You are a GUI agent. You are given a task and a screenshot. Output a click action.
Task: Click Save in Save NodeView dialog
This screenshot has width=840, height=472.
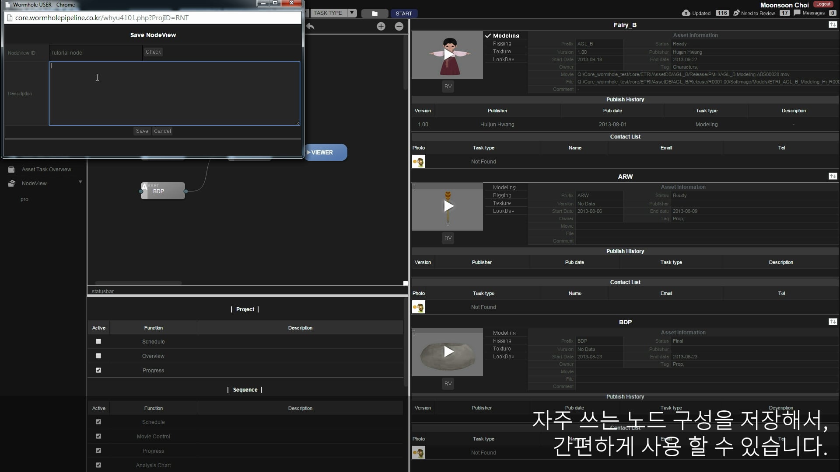pyautogui.click(x=142, y=131)
